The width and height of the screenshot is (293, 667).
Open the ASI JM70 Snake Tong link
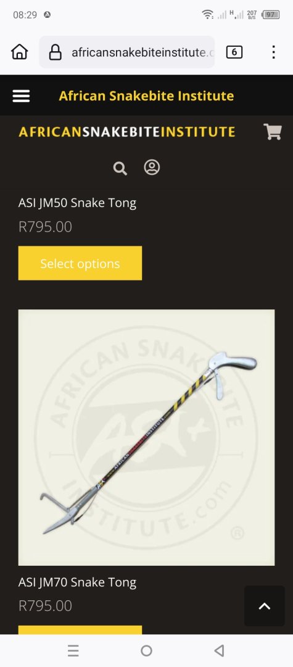(x=77, y=582)
